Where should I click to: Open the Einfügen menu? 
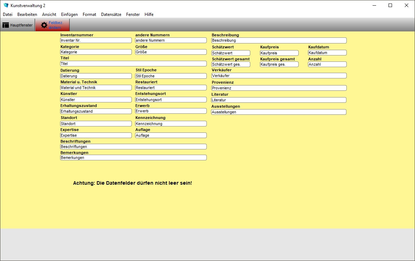coord(69,14)
